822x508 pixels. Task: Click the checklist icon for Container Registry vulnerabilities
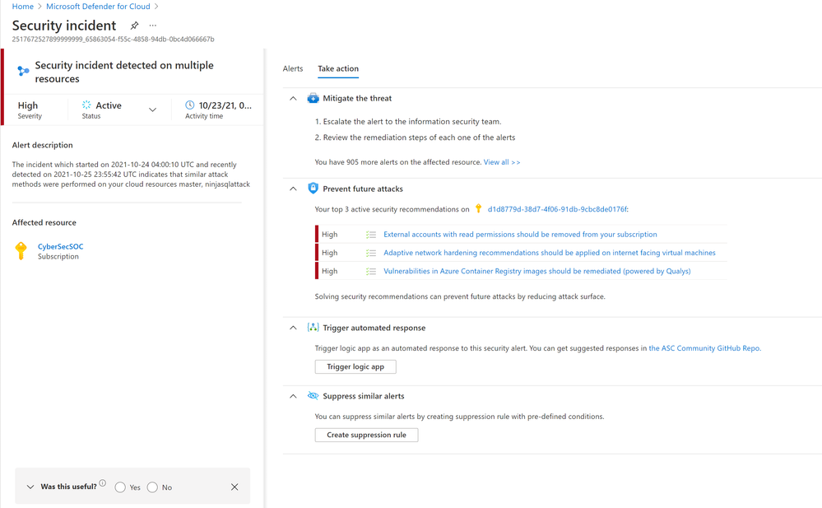[x=371, y=272]
